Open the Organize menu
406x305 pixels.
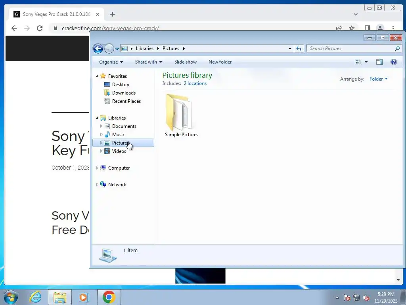coord(111,62)
